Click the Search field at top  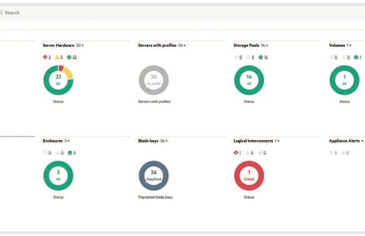[182, 13]
